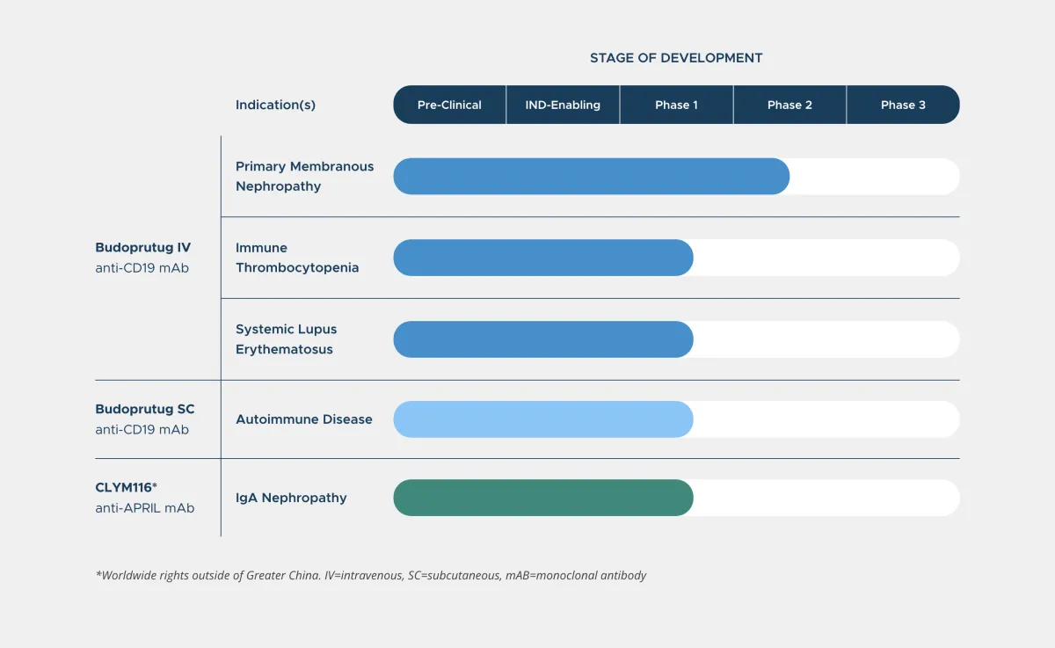Click the Stage of Development heading
The image size is (1055, 648).
676,58
